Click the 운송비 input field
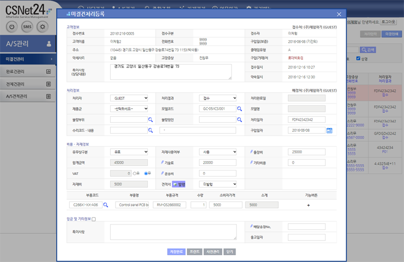Image resolution: width=404 pixels, height=262 pixels. tap(218, 173)
